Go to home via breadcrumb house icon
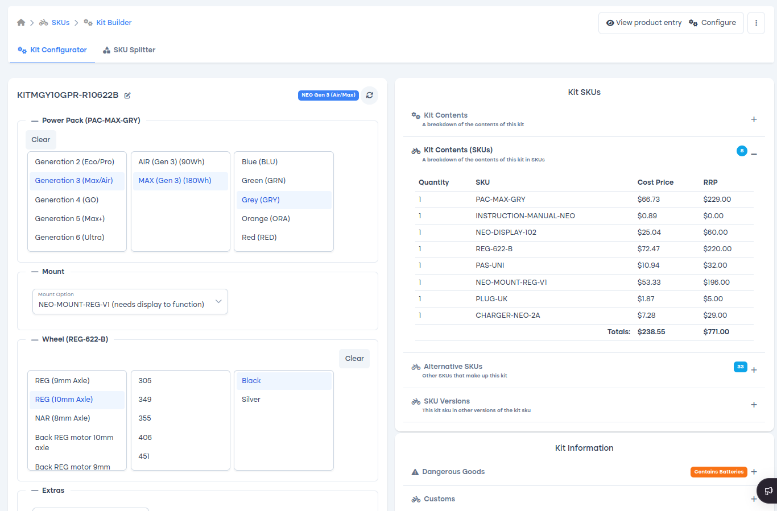The height and width of the screenshot is (511, 777). click(21, 23)
